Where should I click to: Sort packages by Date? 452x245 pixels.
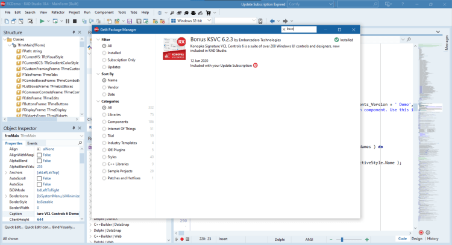tap(104, 95)
